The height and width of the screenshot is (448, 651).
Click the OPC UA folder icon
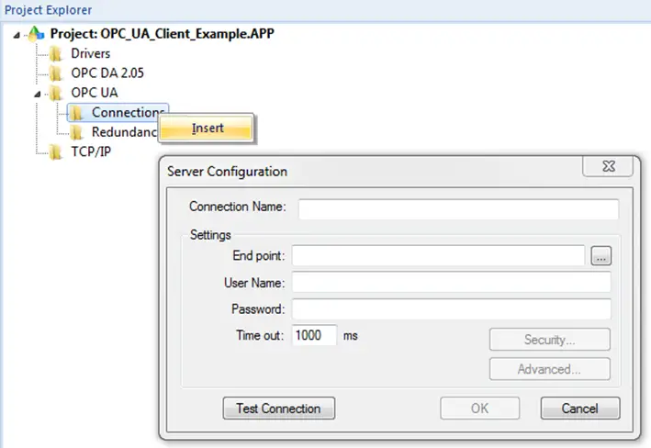click(56, 93)
